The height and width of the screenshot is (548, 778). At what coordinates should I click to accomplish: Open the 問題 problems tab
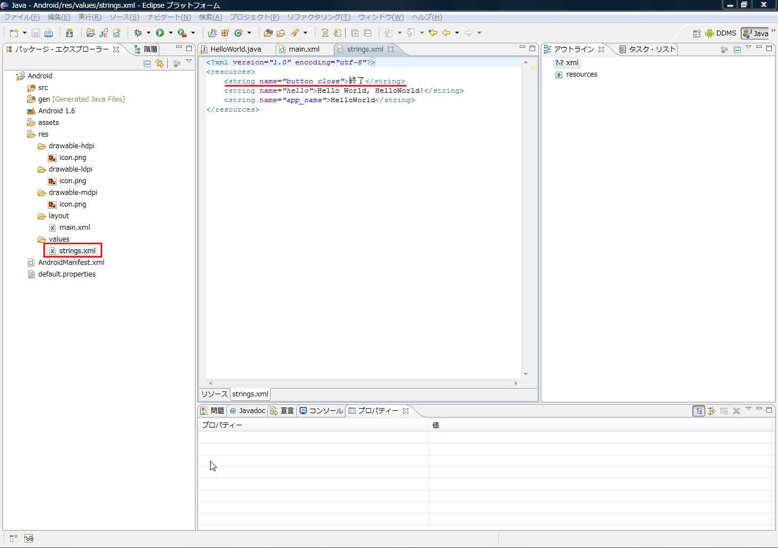(212, 411)
